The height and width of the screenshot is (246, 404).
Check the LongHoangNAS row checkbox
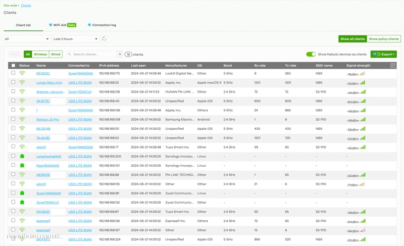pyautogui.click(x=14, y=156)
